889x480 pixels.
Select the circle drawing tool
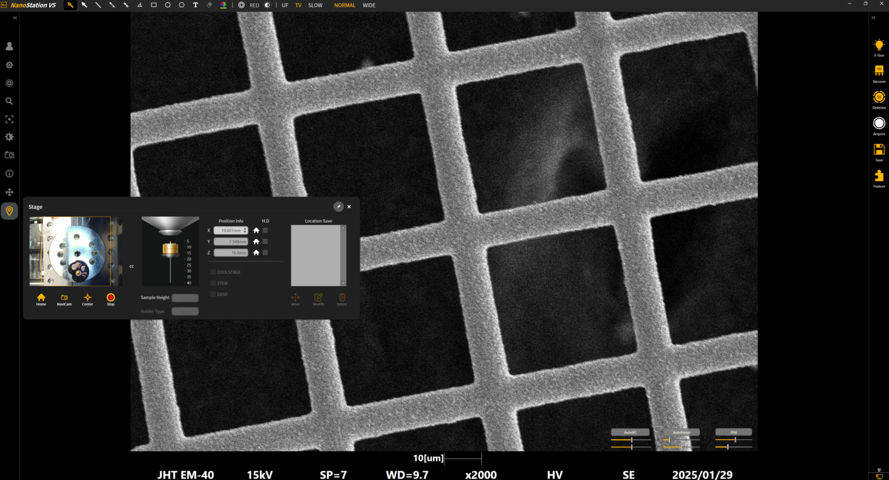tap(168, 5)
